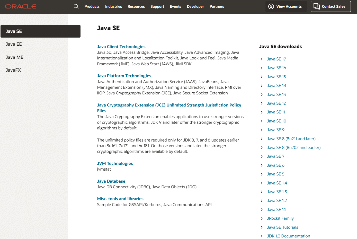357x239 pixels.
Task: Open the JVM Technologies link
Action: click(115, 163)
